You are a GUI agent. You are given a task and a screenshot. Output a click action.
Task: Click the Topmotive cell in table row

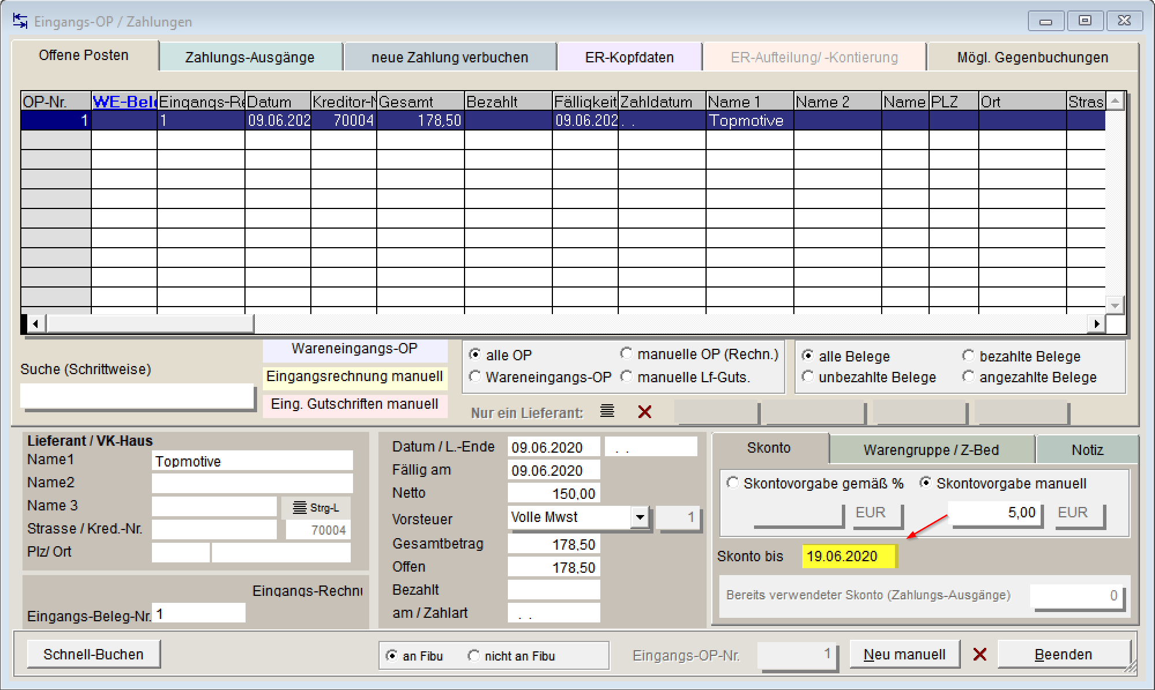[750, 120]
